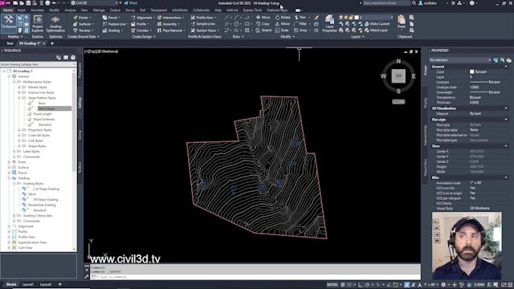Click the Color ByLayer swatch in Properties
The width and height of the screenshot is (514, 289).
pos(471,71)
